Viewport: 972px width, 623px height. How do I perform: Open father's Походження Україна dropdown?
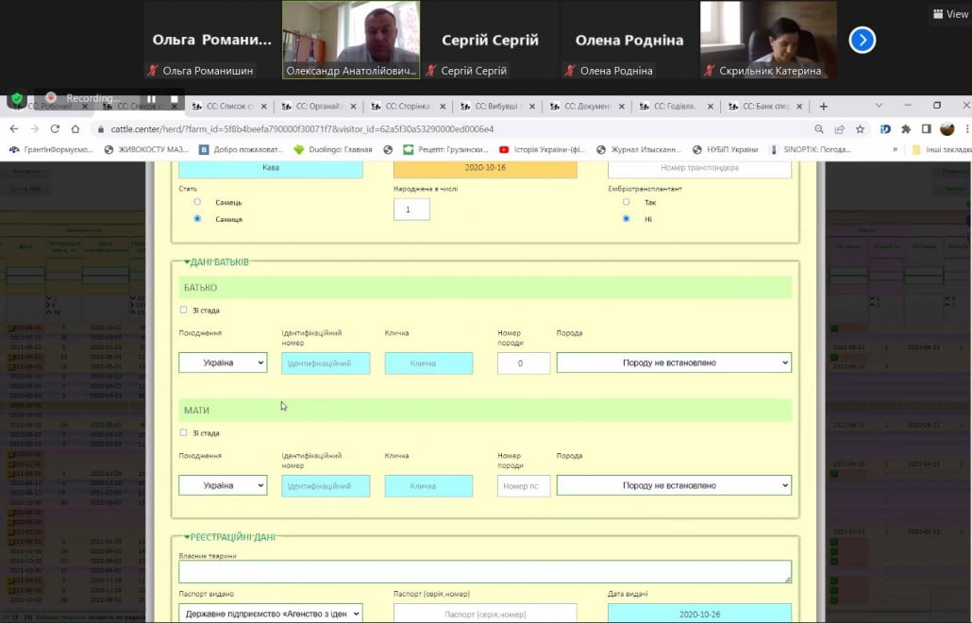(223, 363)
